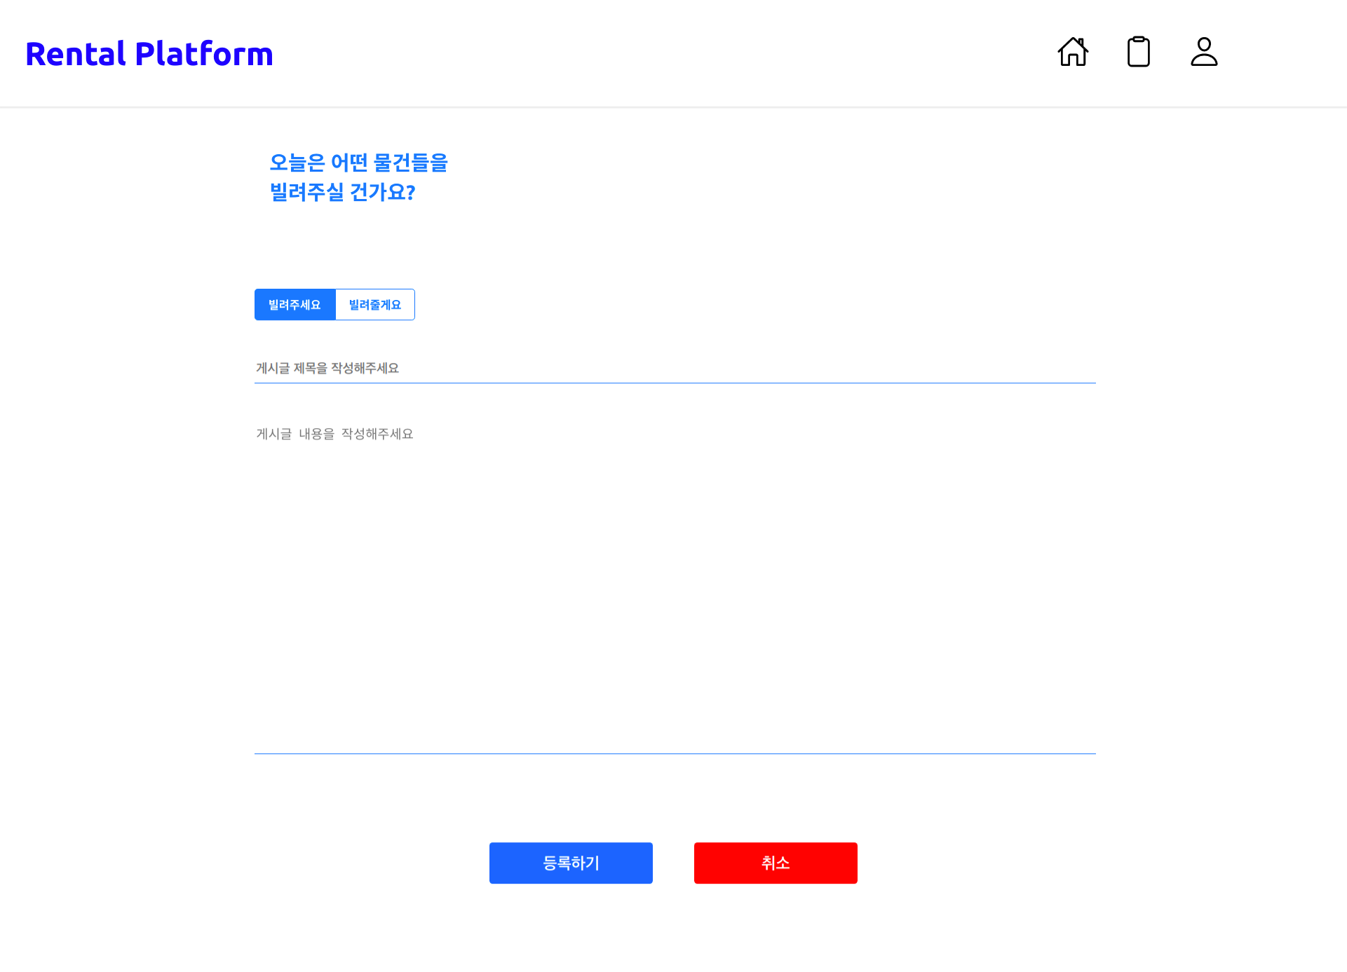Viewport: 1347px width, 972px height.
Task: Open the clipboard icon in the top bar
Action: click(x=1139, y=51)
